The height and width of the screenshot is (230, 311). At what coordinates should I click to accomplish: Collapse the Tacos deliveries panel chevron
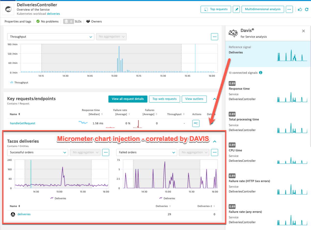tap(215, 141)
